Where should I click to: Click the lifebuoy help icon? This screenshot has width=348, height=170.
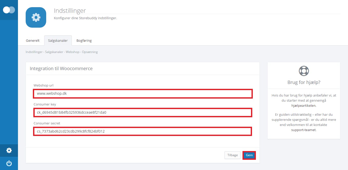point(304,71)
